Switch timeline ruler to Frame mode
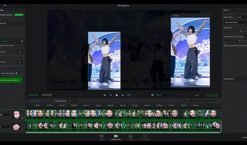 (31, 101)
